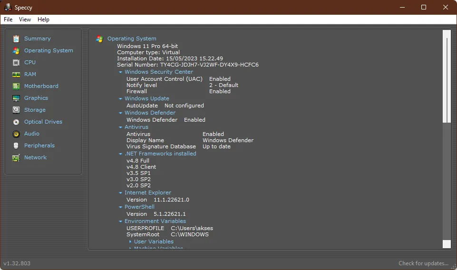Open the Help menu
457x270 pixels.
43,19
